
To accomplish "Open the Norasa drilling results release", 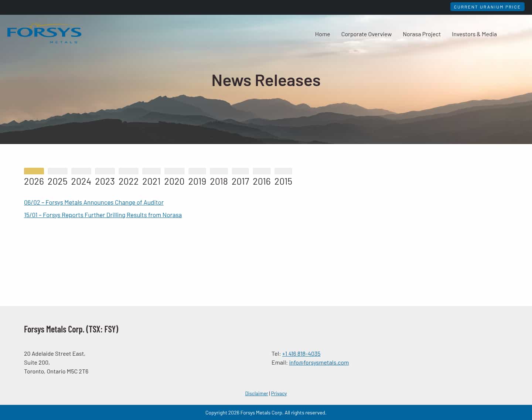I will point(103,215).
